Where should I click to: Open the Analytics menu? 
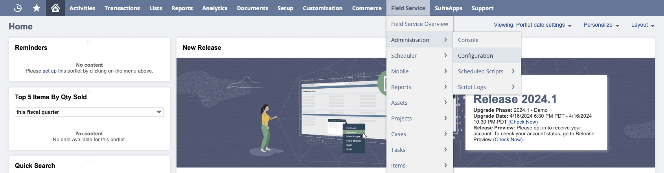tap(215, 8)
